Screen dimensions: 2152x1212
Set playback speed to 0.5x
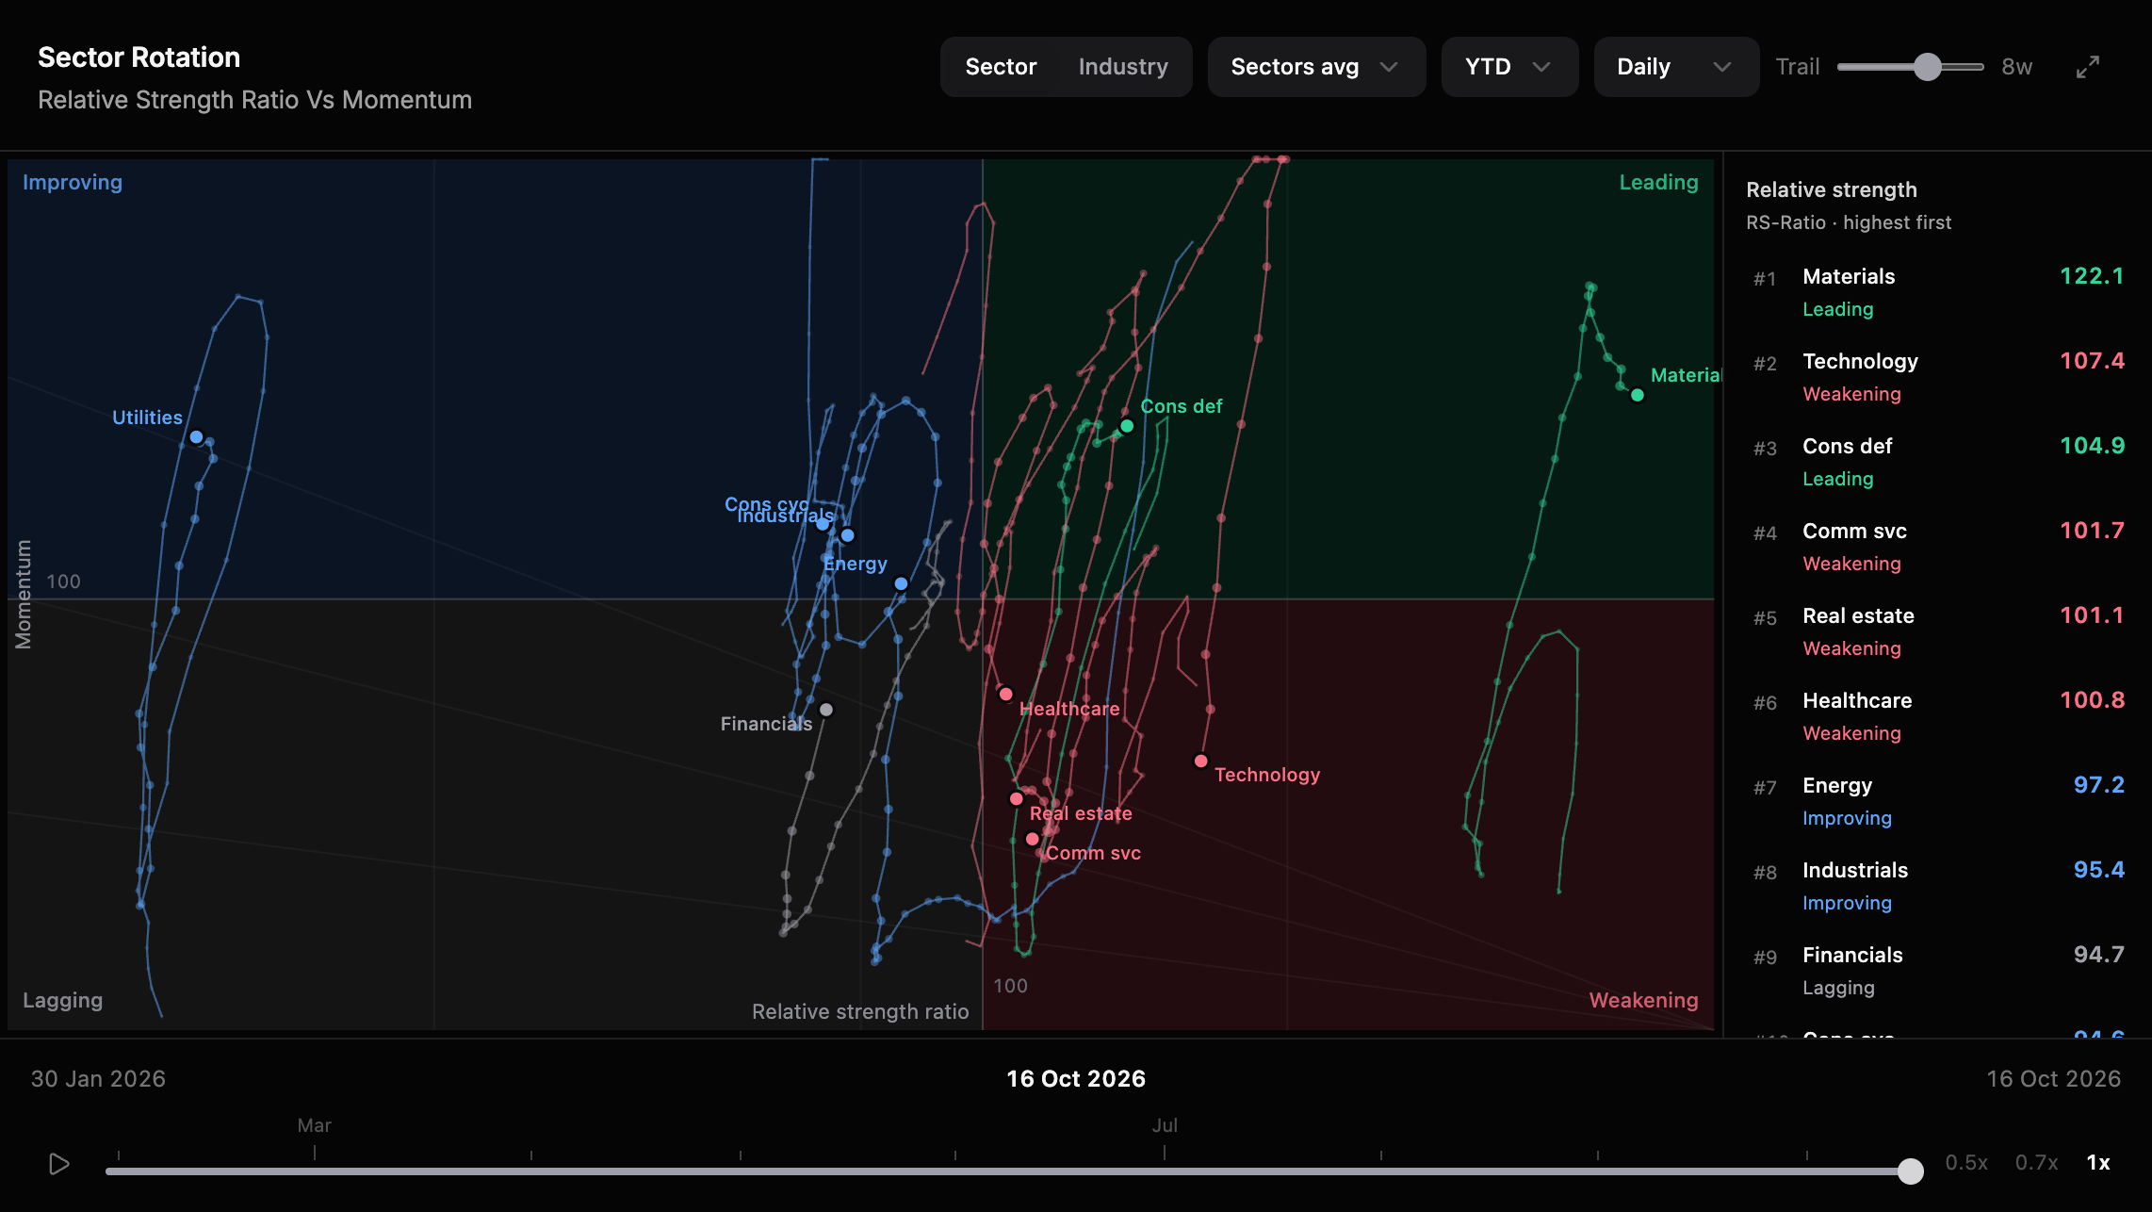(x=1966, y=1163)
